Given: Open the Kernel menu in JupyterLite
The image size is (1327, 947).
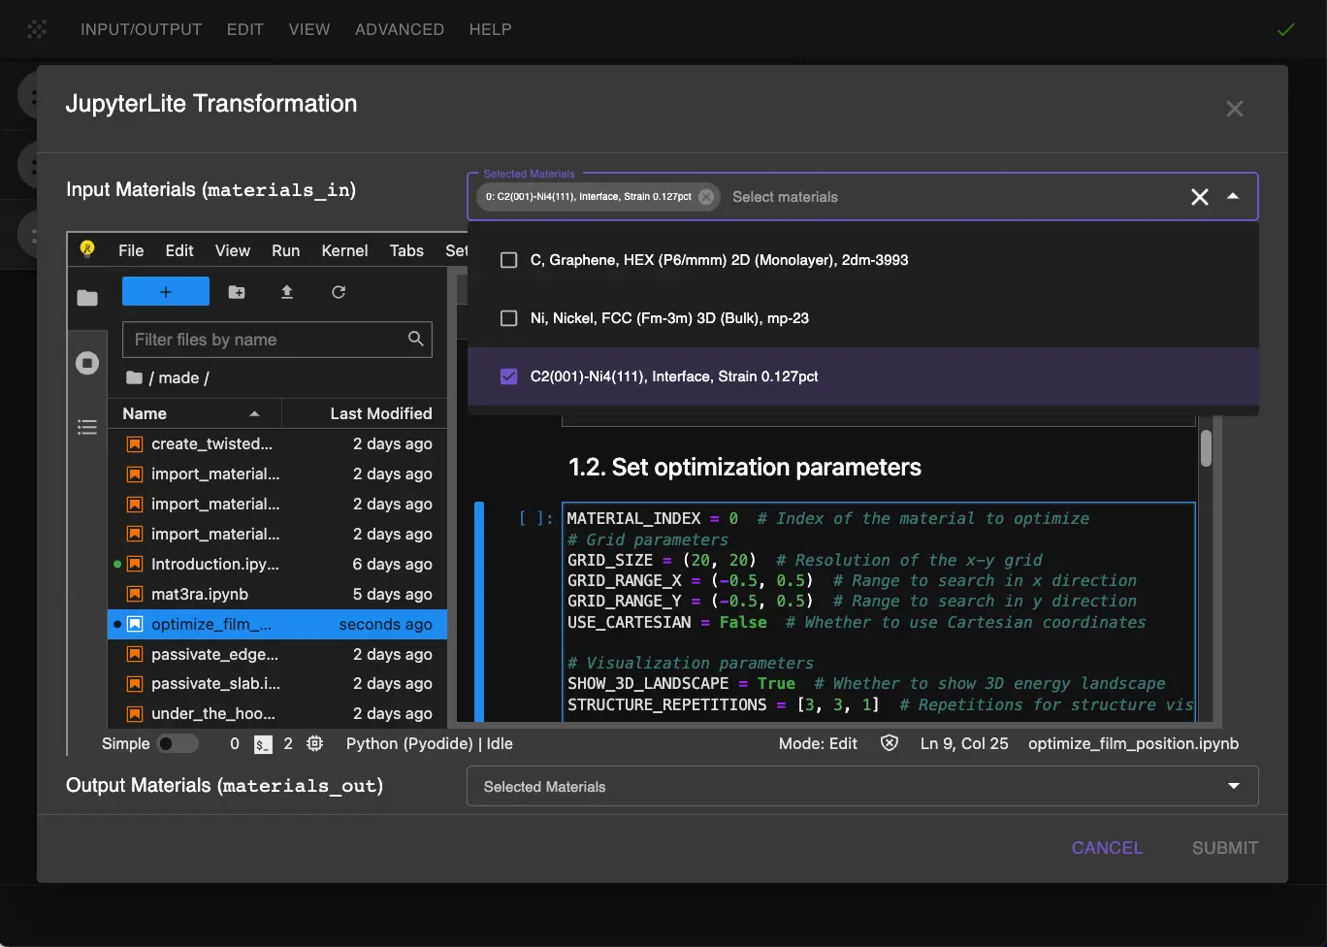Looking at the screenshot, I should tap(344, 250).
